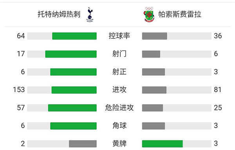Click the green corners bar showing 6
Screen dimensions: 235x150
[x=74, y=126]
